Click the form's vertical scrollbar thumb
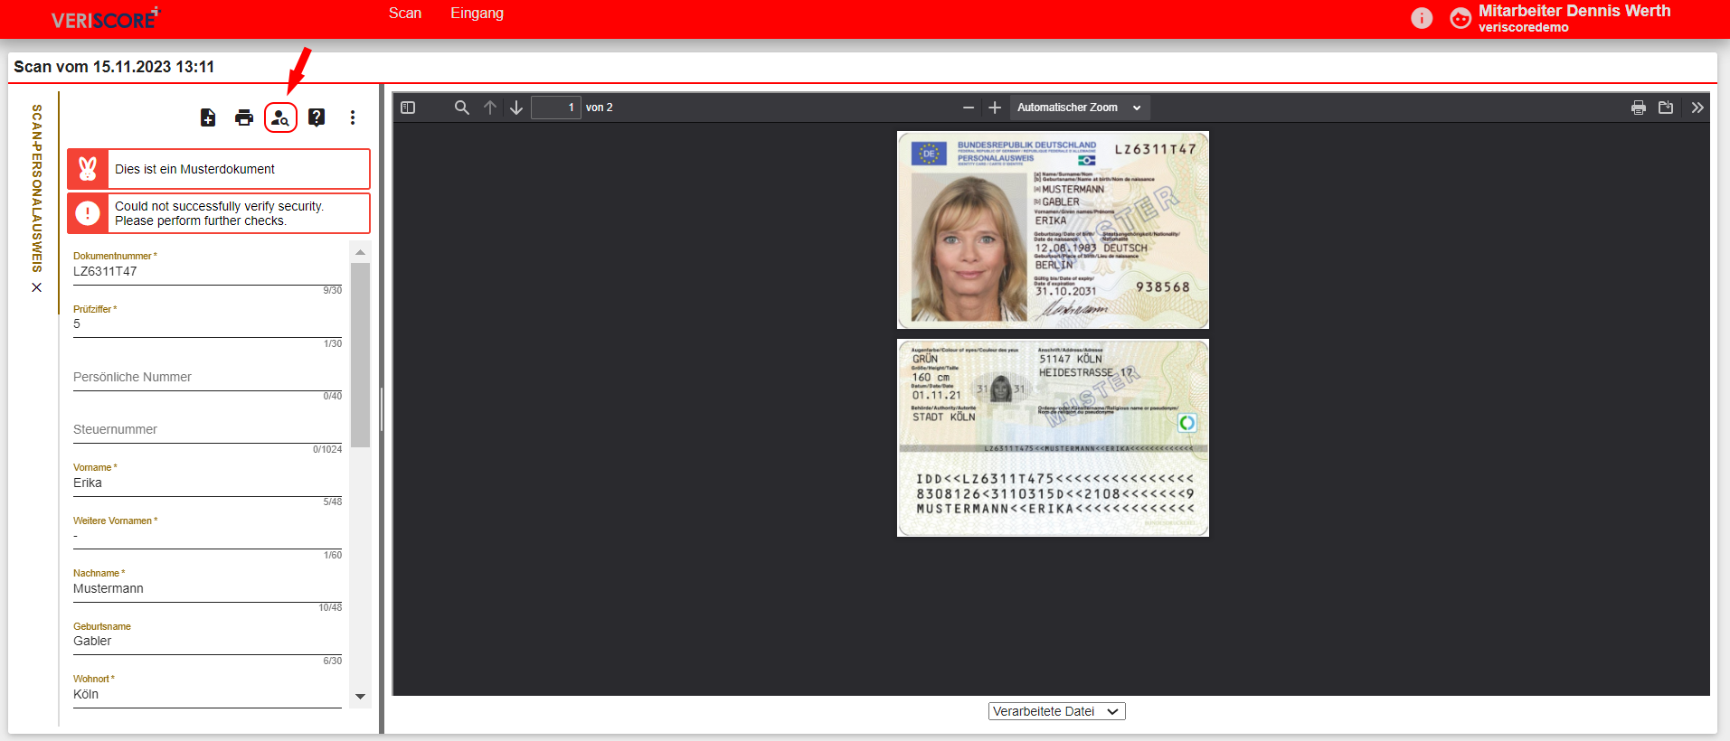The width and height of the screenshot is (1730, 741). [360, 355]
